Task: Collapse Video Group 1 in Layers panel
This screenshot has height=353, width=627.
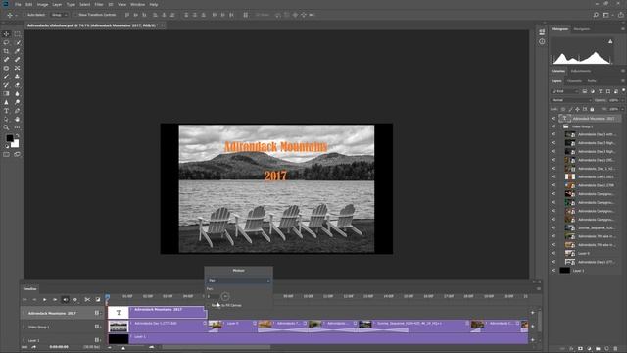Action: [x=560, y=126]
